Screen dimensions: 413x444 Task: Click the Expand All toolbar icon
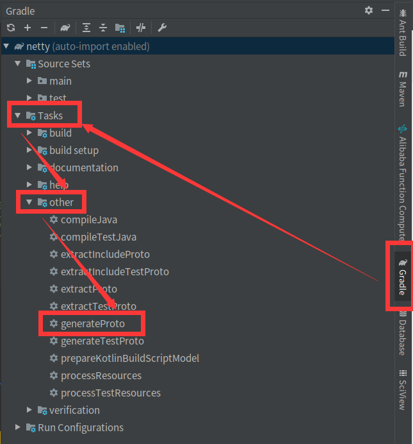click(x=86, y=28)
